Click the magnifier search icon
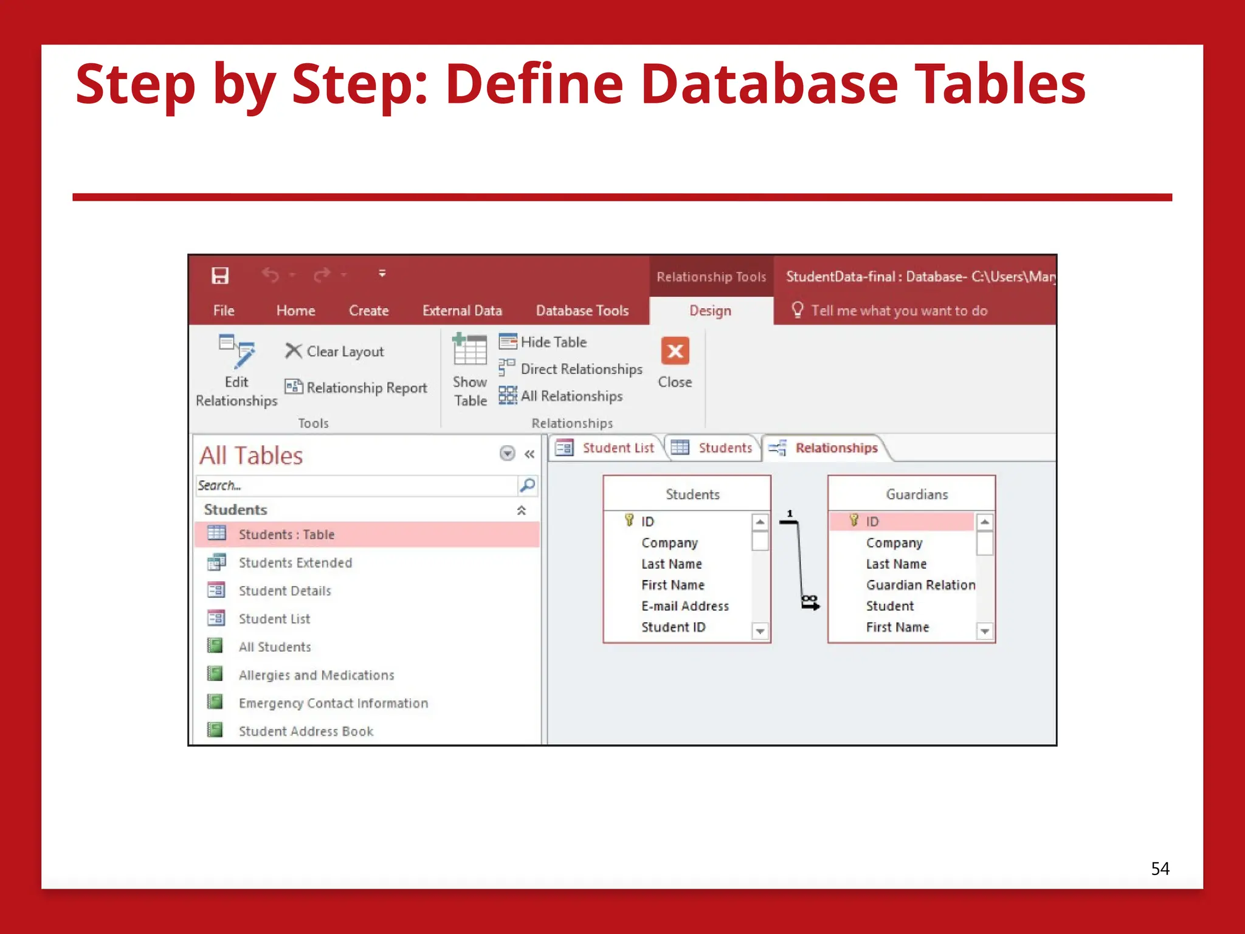The image size is (1245, 934). [527, 485]
